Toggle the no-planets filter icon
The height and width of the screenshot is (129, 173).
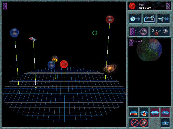click(x=144, y=123)
